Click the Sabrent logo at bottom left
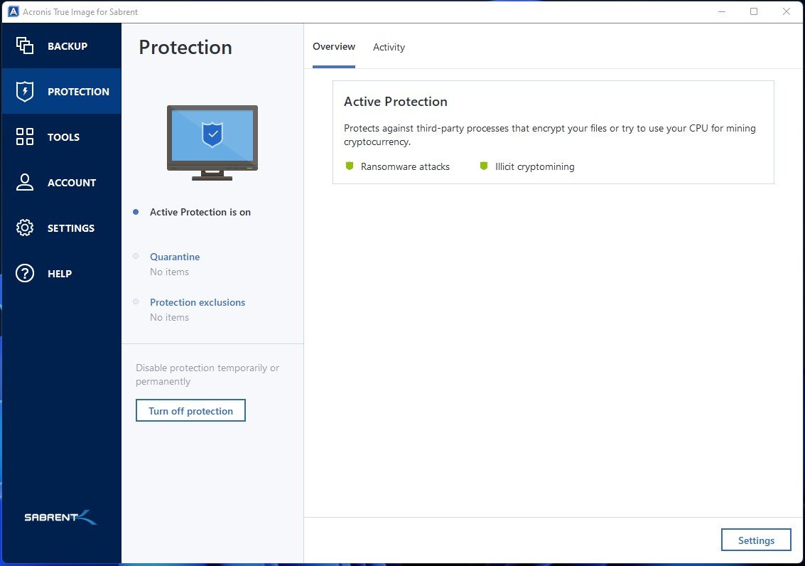Image resolution: width=805 pixels, height=566 pixels. [x=60, y=518]
